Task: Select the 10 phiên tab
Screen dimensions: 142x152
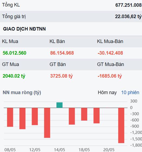Action: 130,92
